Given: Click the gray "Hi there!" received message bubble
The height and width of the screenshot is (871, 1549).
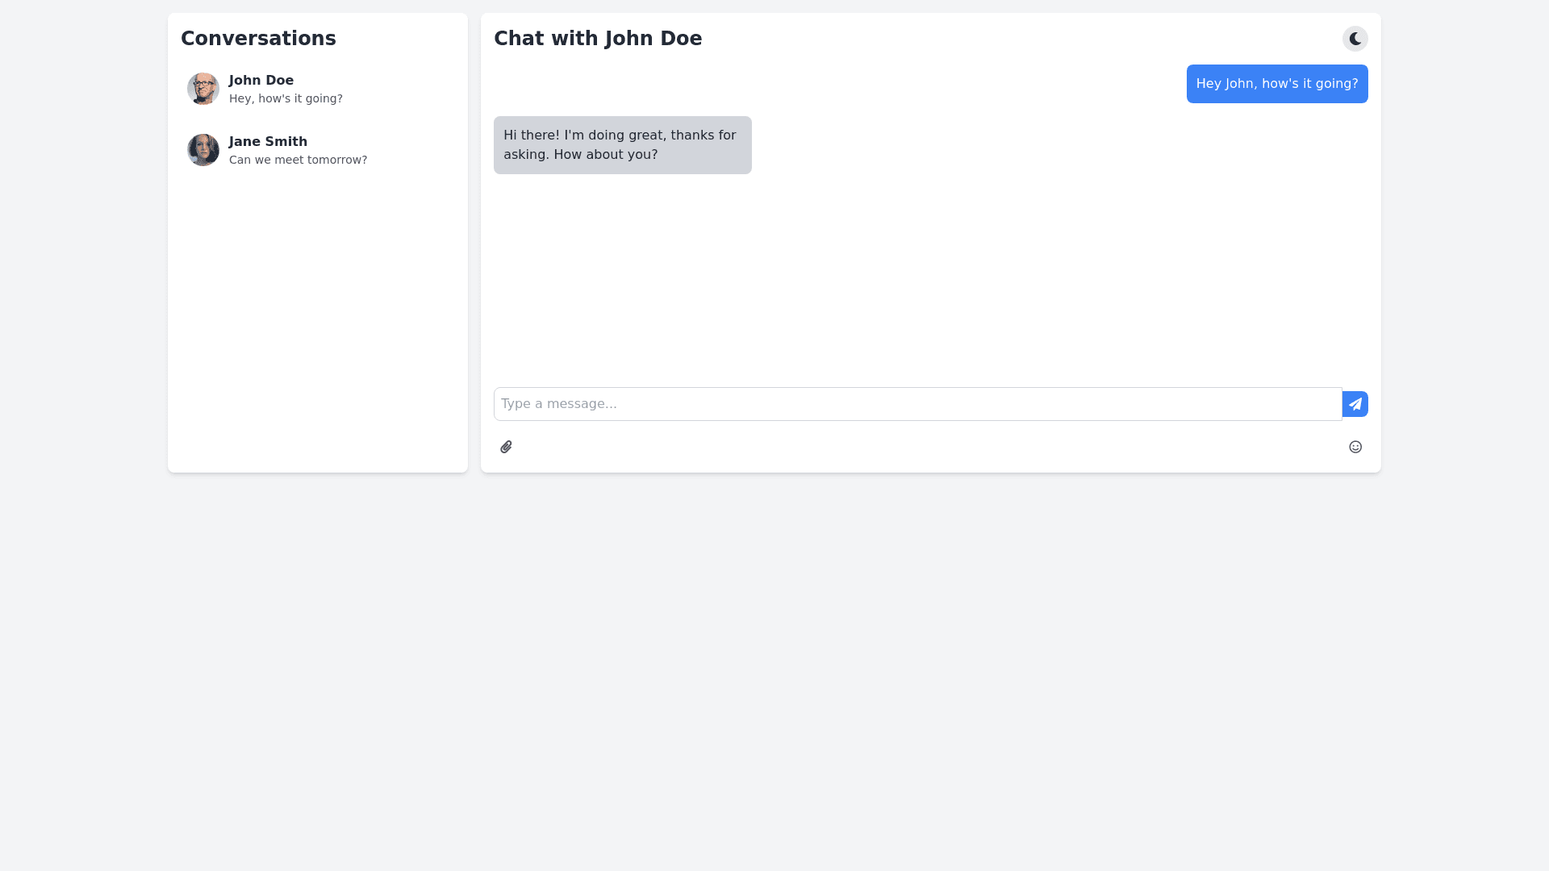Looking at the screenshot, I should point(622,145).
